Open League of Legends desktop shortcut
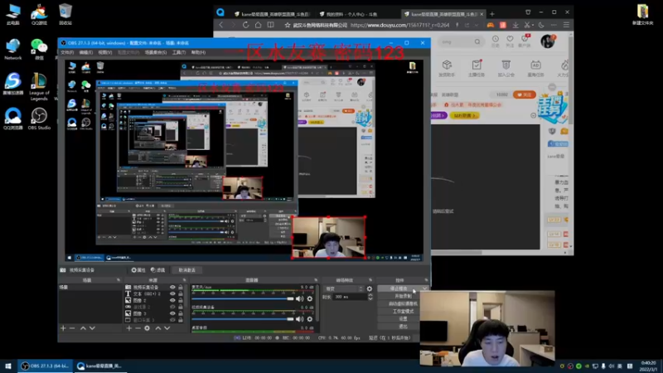Image resolution: width=663 pixels, height=373 pixels. (39, 86)
